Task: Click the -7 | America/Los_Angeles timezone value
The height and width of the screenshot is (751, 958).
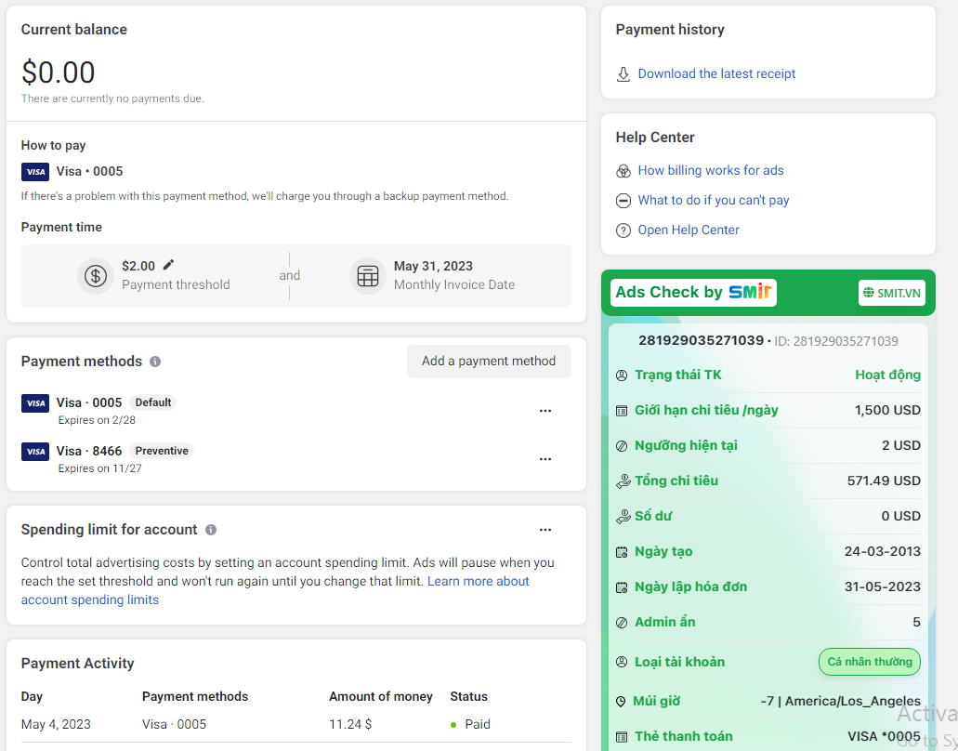Action: (840, 702)
